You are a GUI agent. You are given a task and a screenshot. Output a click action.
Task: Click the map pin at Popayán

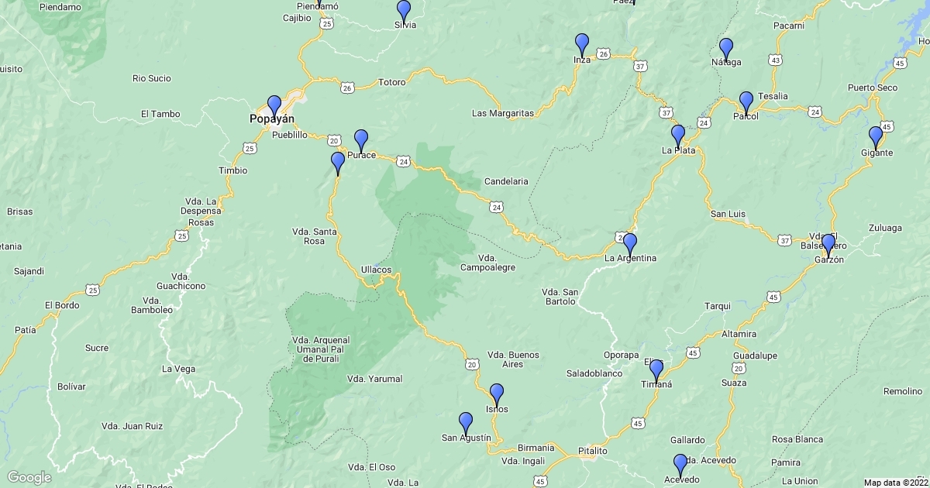(274, 106)
